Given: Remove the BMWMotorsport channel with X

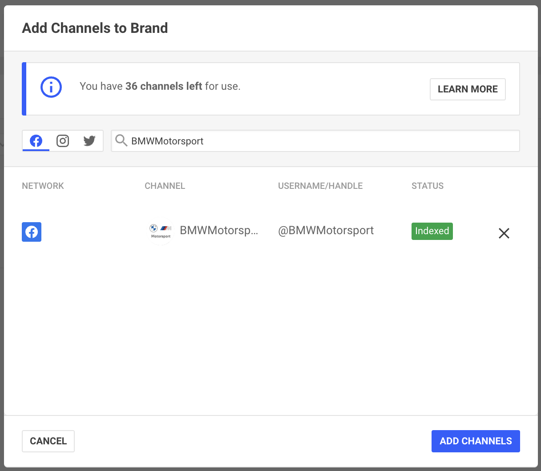Looking at the screenshot, I should click(504, 233).
